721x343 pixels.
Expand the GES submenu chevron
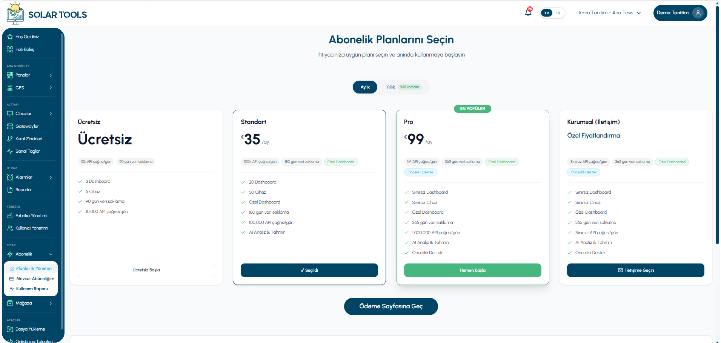51,88
